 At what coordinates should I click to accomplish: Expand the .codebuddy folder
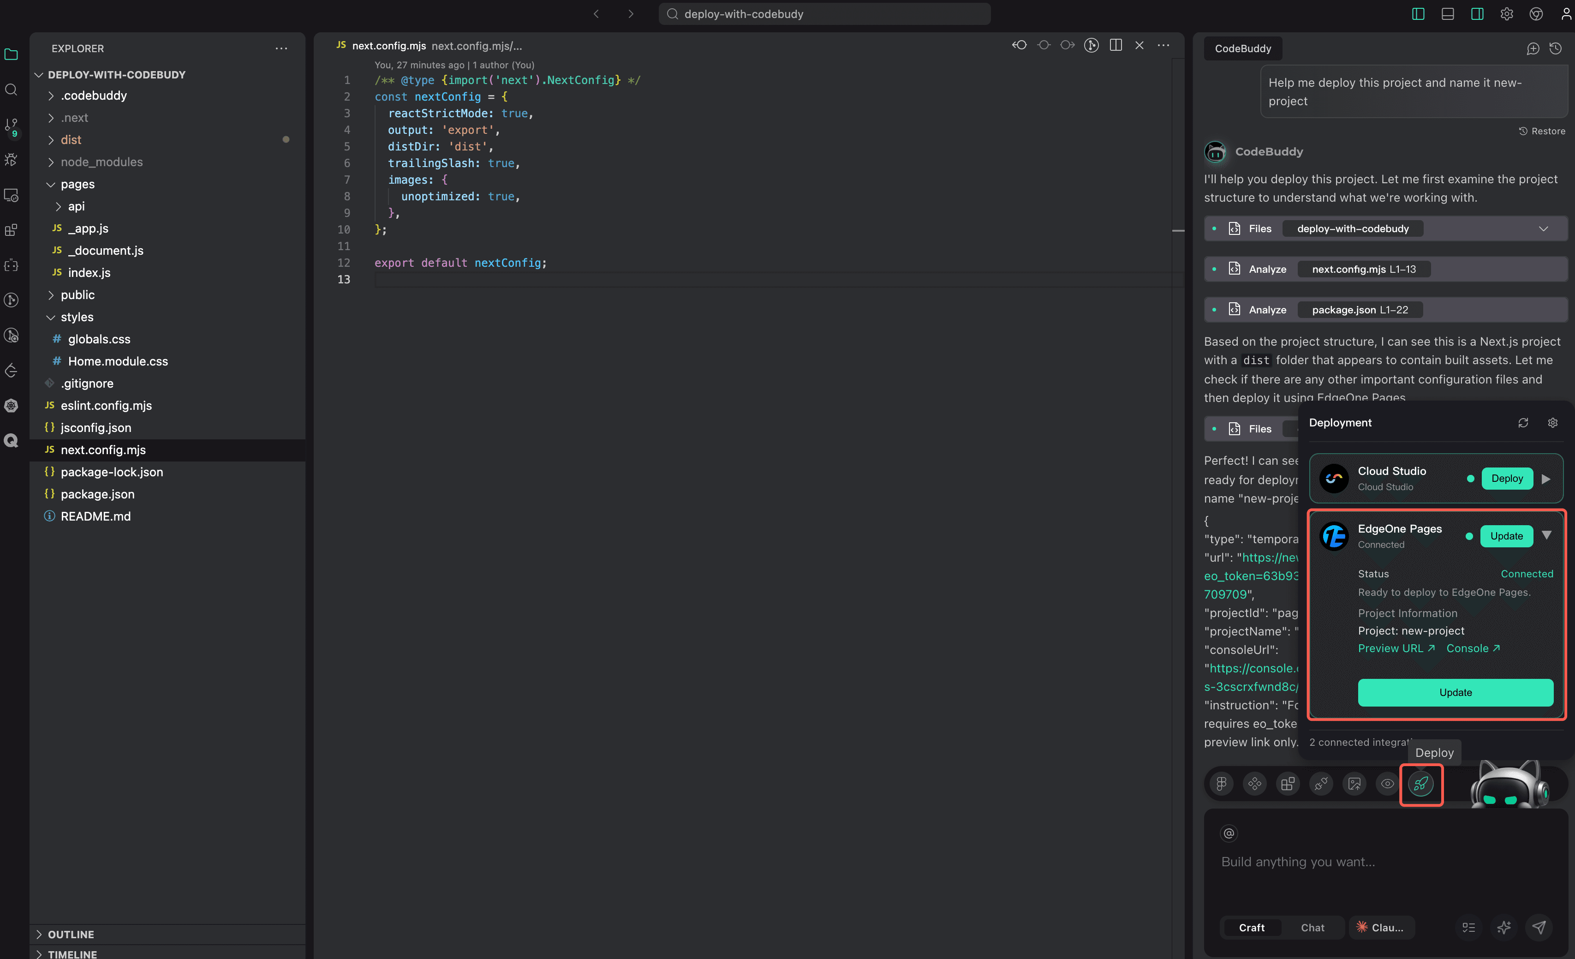[51, 96]
